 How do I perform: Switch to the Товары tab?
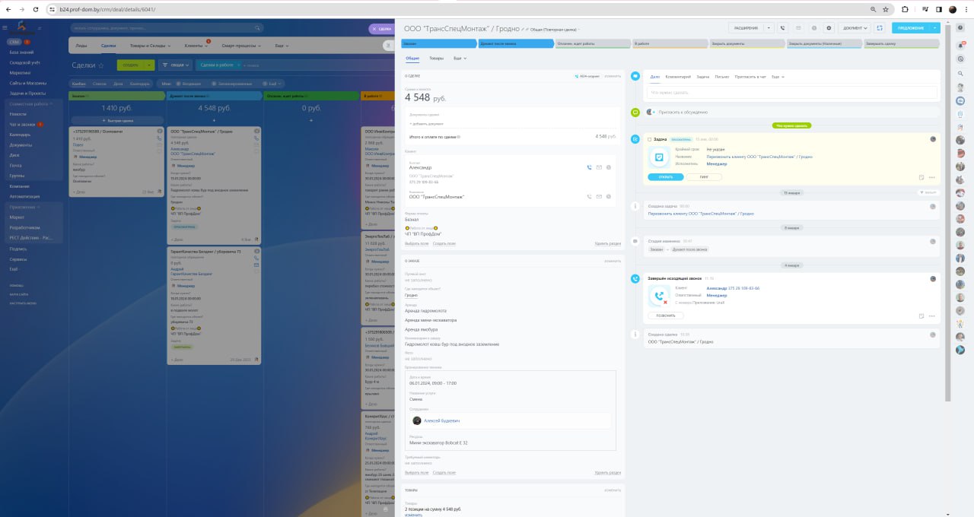pyautogui.click(x=436, y=58)
